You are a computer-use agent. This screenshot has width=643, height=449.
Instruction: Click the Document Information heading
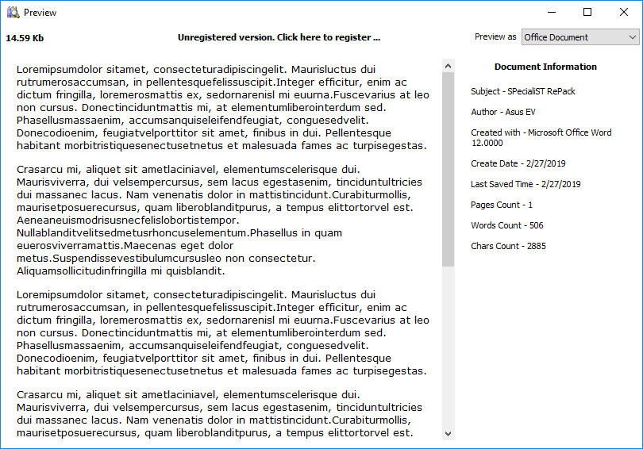point(545,67)
